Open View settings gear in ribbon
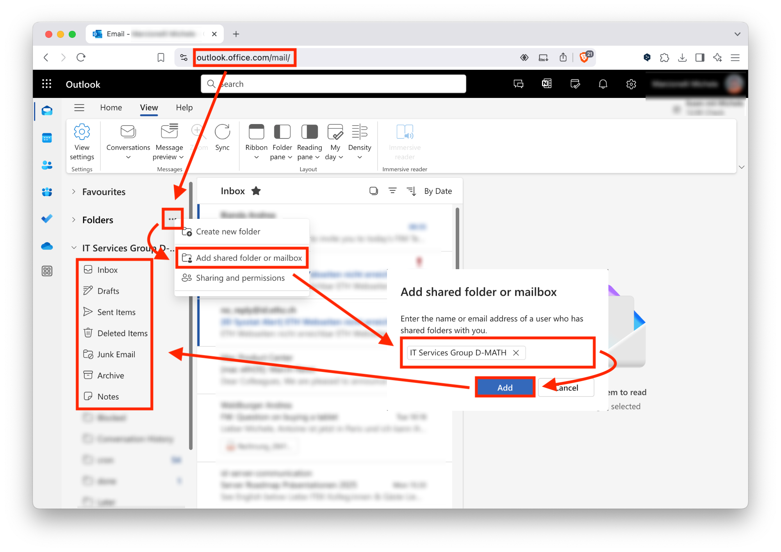 pos(82,142)
